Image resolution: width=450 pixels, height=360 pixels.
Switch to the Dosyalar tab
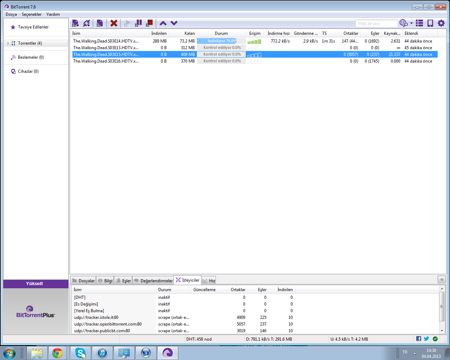(83, 281)
